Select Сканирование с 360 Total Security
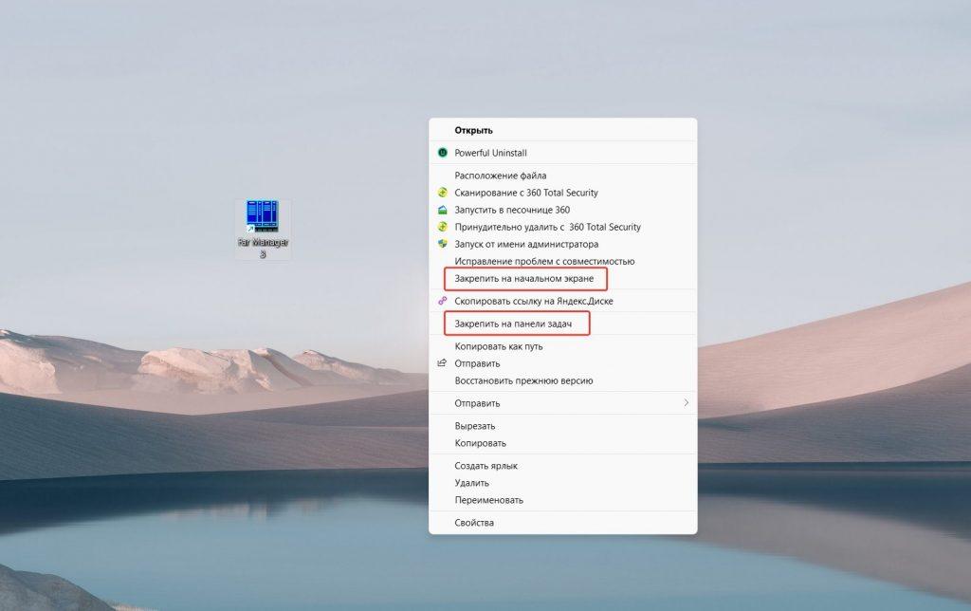The height and width of the screenshot is (611, 971). [x=562, y=193]
